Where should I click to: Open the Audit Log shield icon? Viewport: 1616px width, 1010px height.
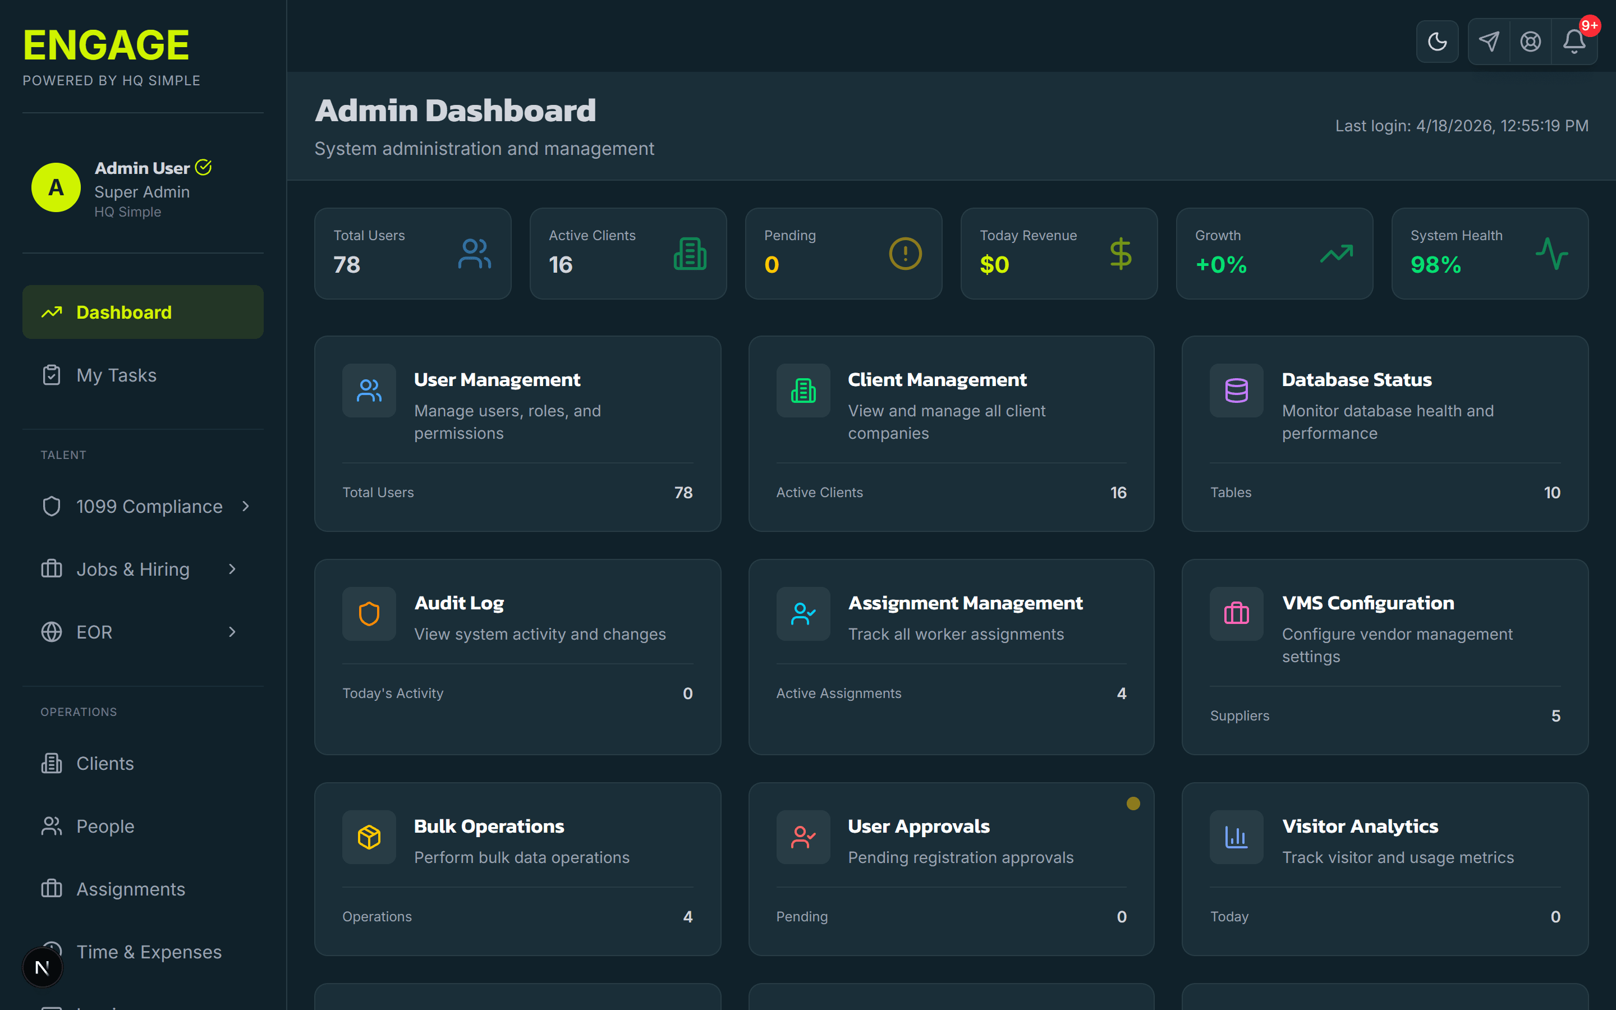click(369, 614)
